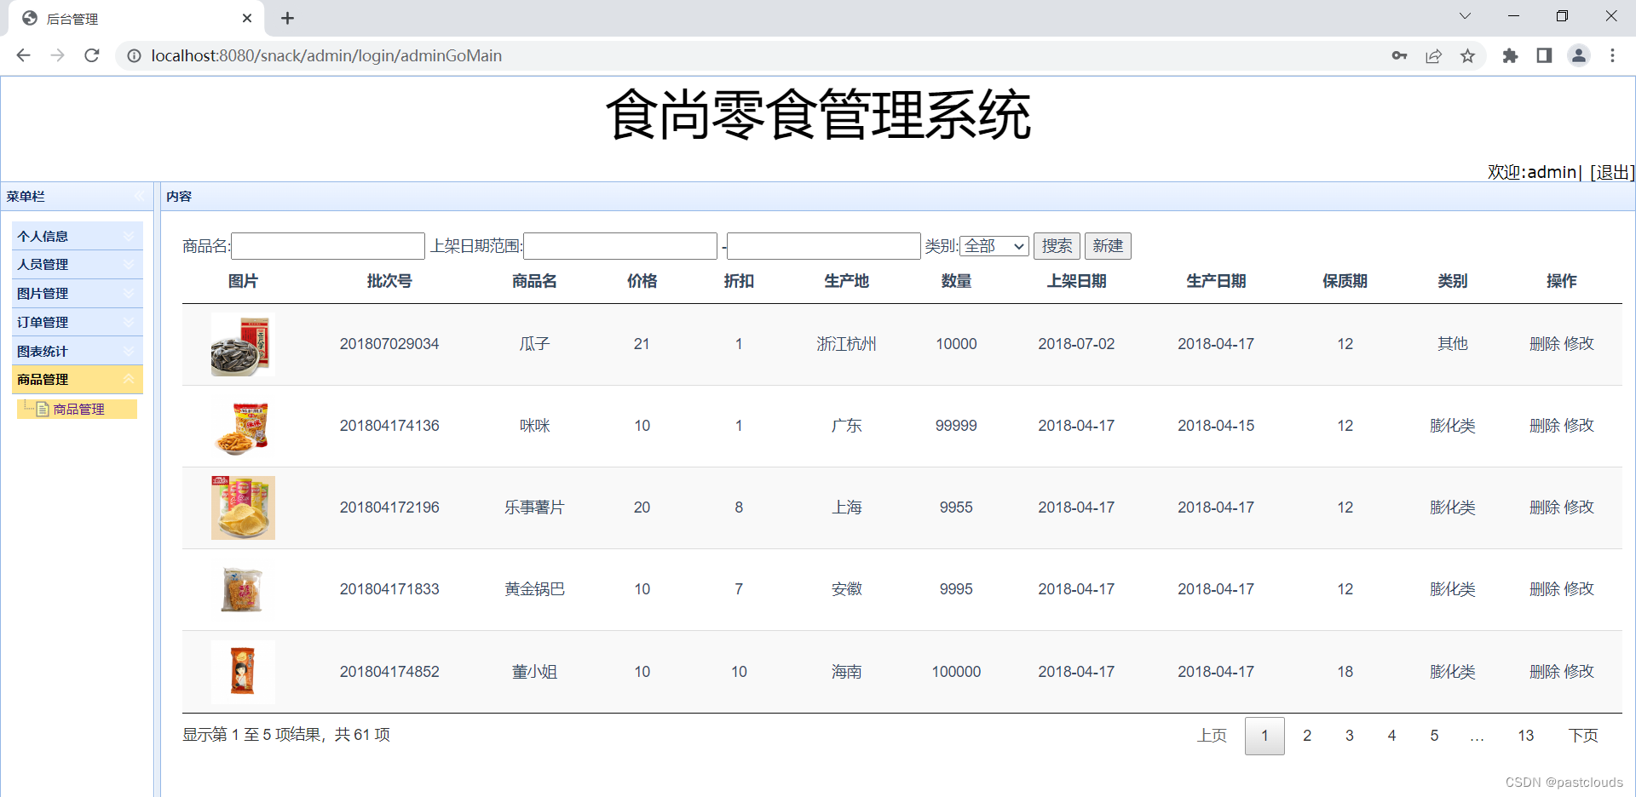Expand the 订单管理 menu section
The height and width of the screenshot is (797, 1636).
pyautogui.click(x=78, y=323)
